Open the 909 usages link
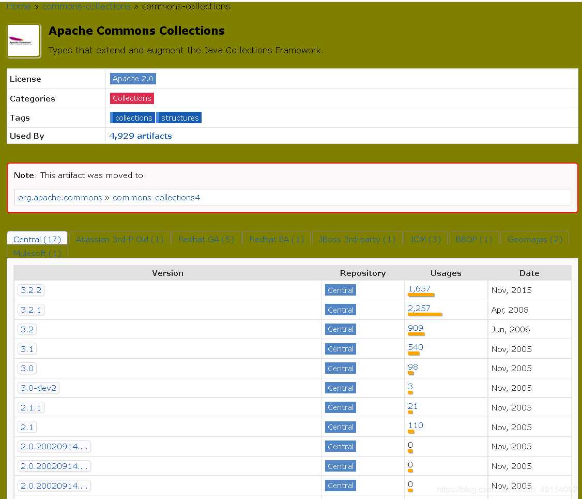 click(x=416, y=328)
